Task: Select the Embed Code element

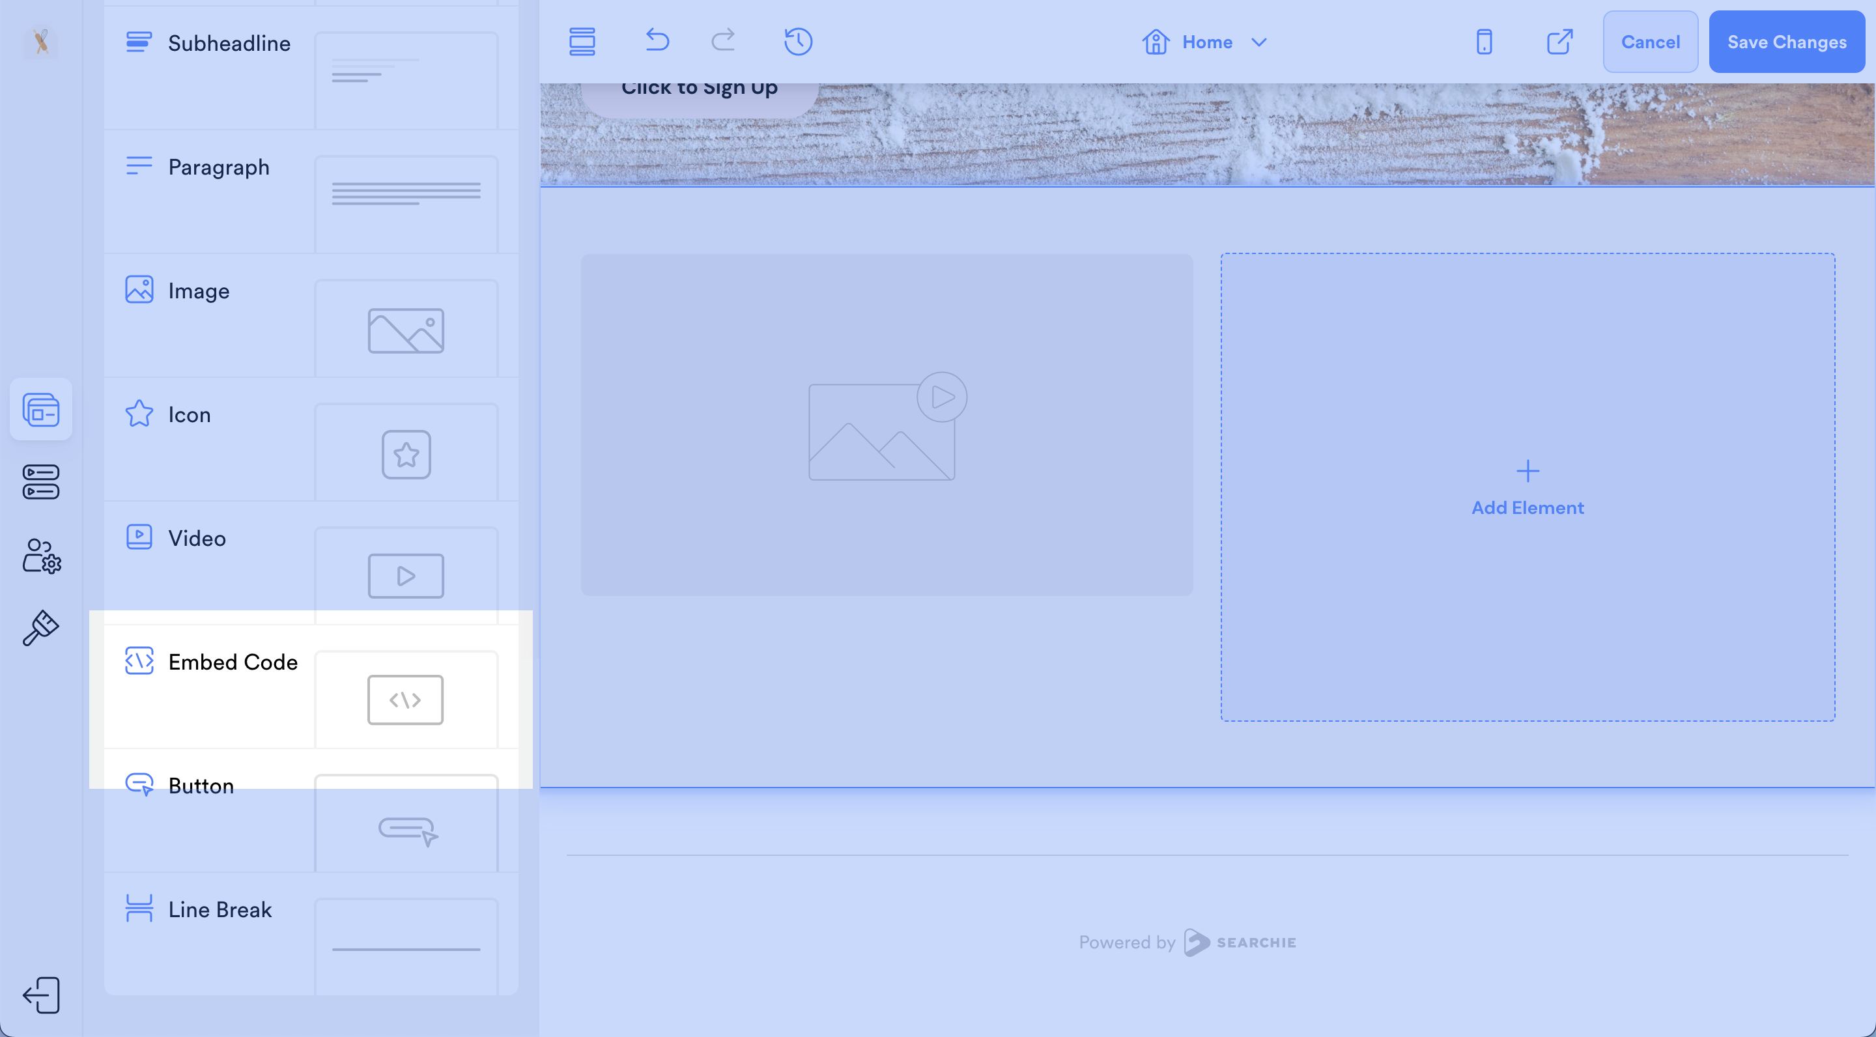Action: pyautogui.click(x=233, y=662)
